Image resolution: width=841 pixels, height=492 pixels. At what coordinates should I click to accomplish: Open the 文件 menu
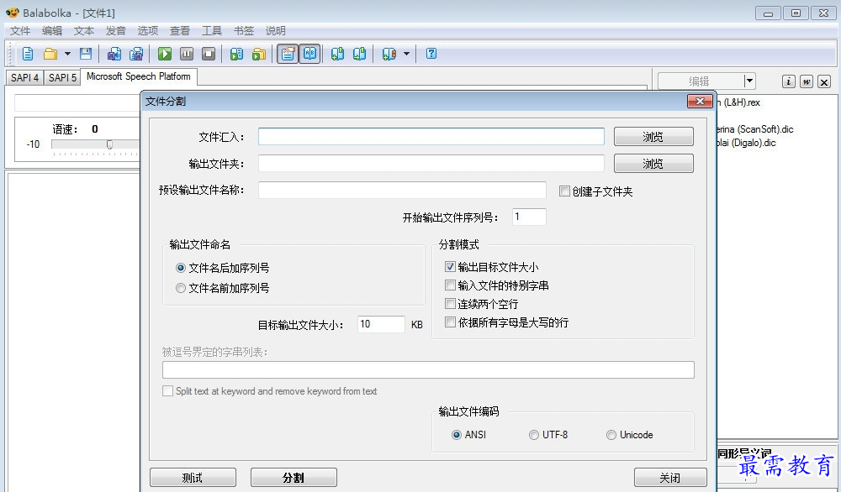pyautogui.click(x=20, y=30)
